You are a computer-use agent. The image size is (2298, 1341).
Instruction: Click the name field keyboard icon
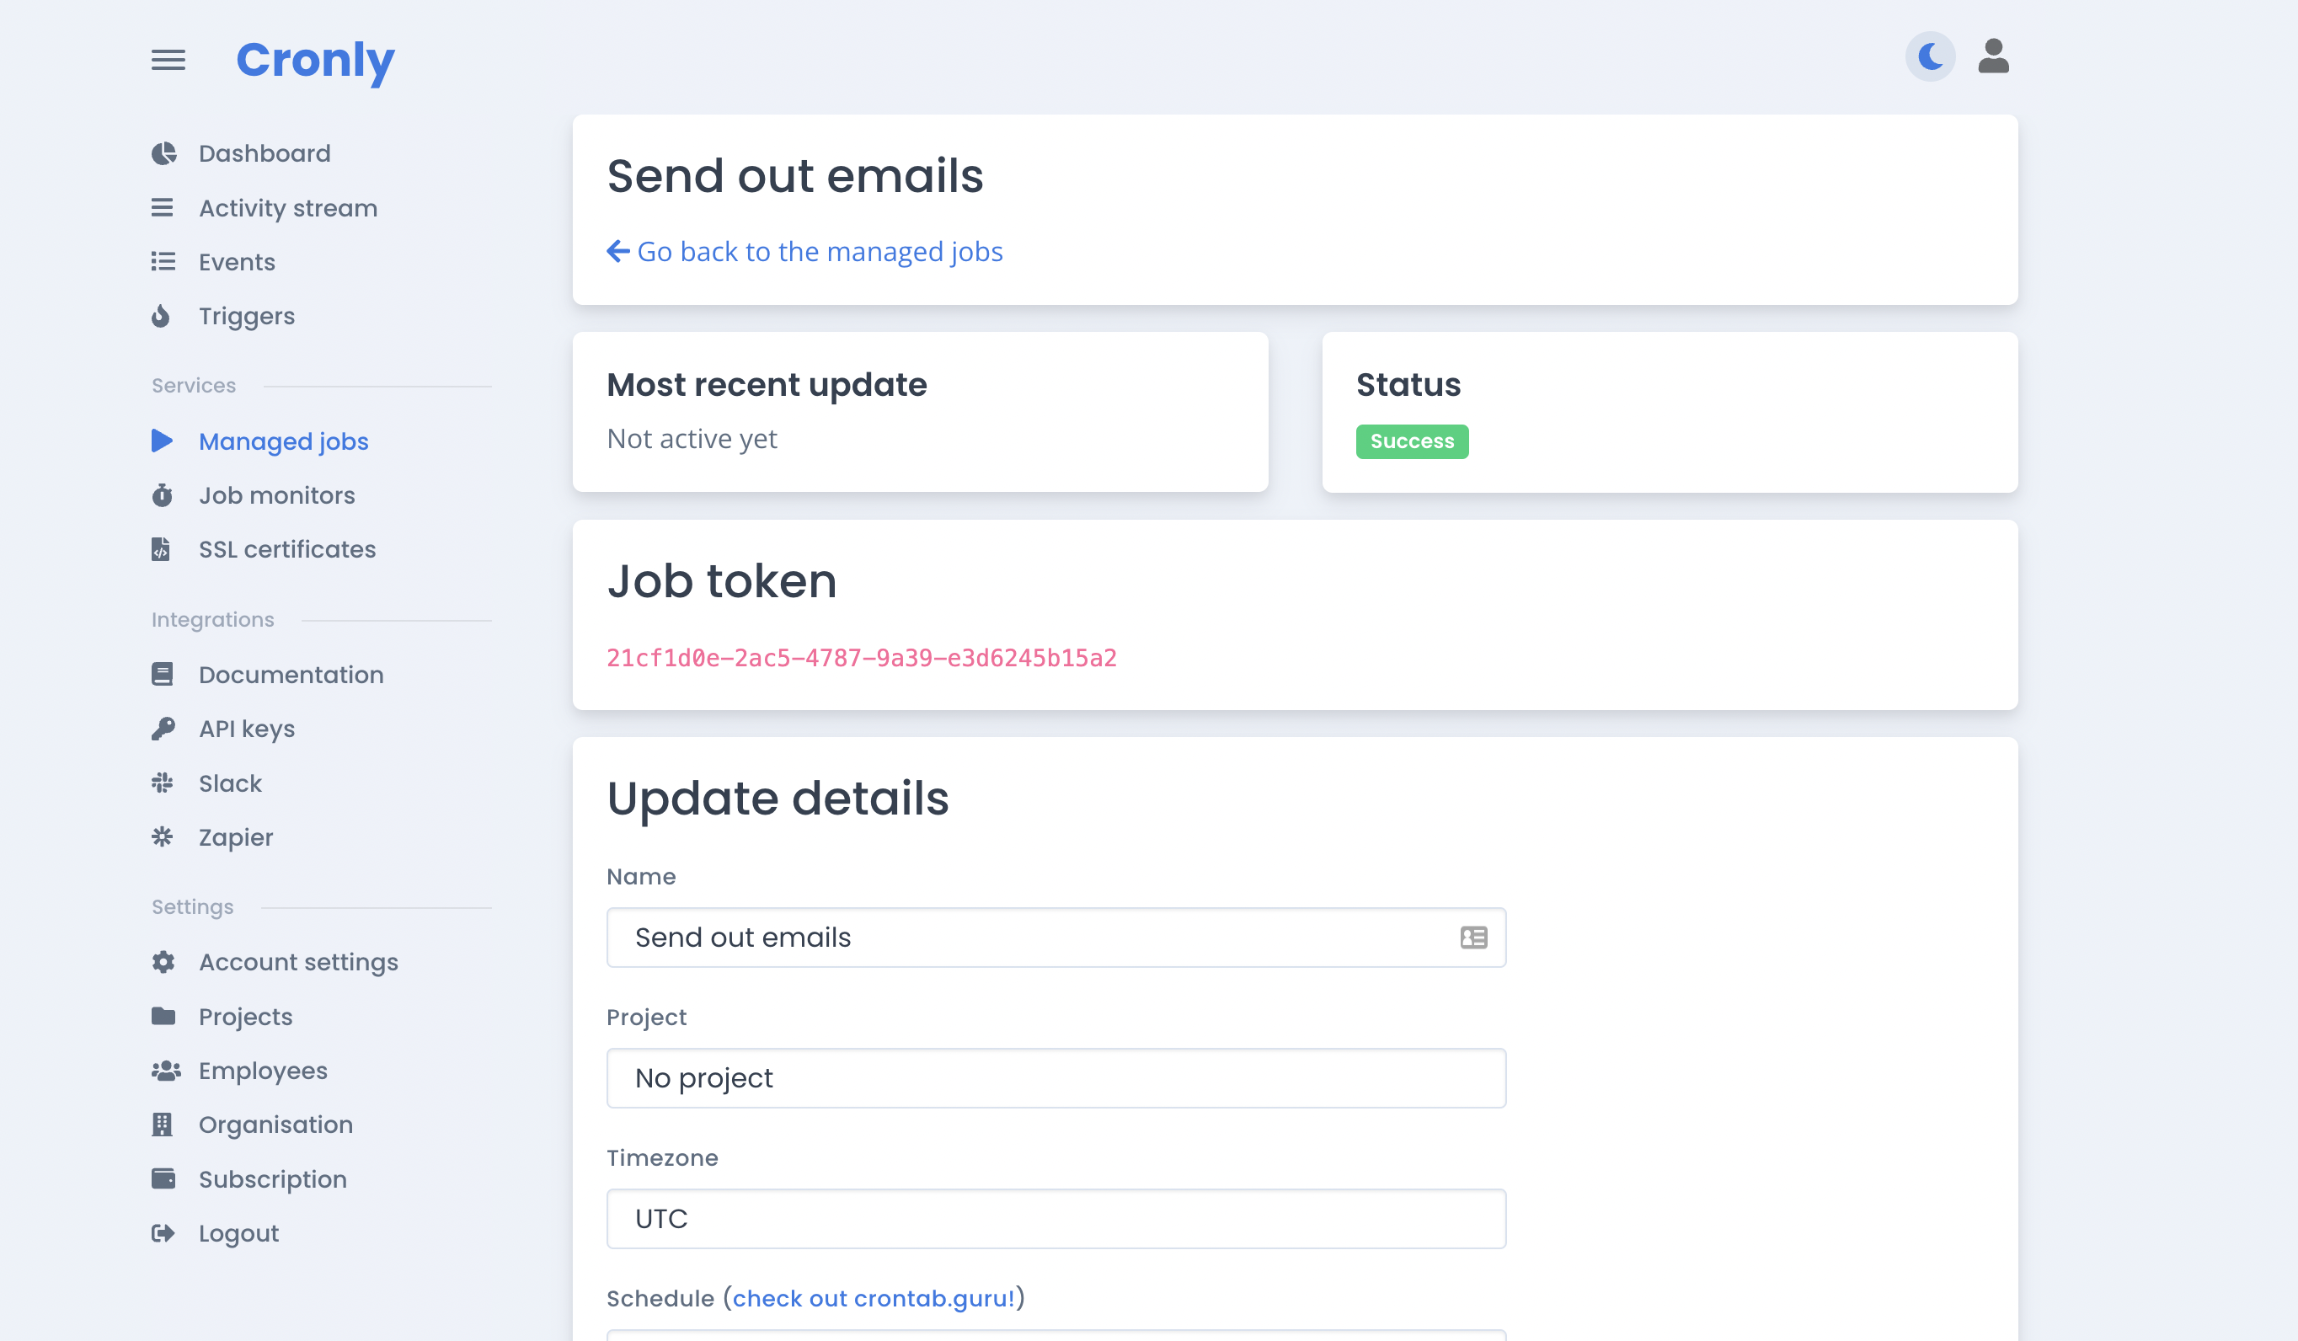point(1472,938)
